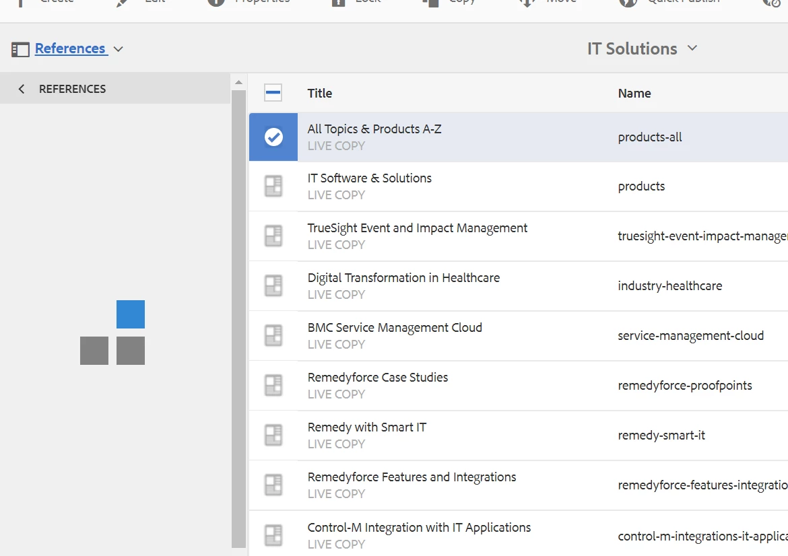
Task: Sort by the Name column header
Action: (x=634, y=94)
